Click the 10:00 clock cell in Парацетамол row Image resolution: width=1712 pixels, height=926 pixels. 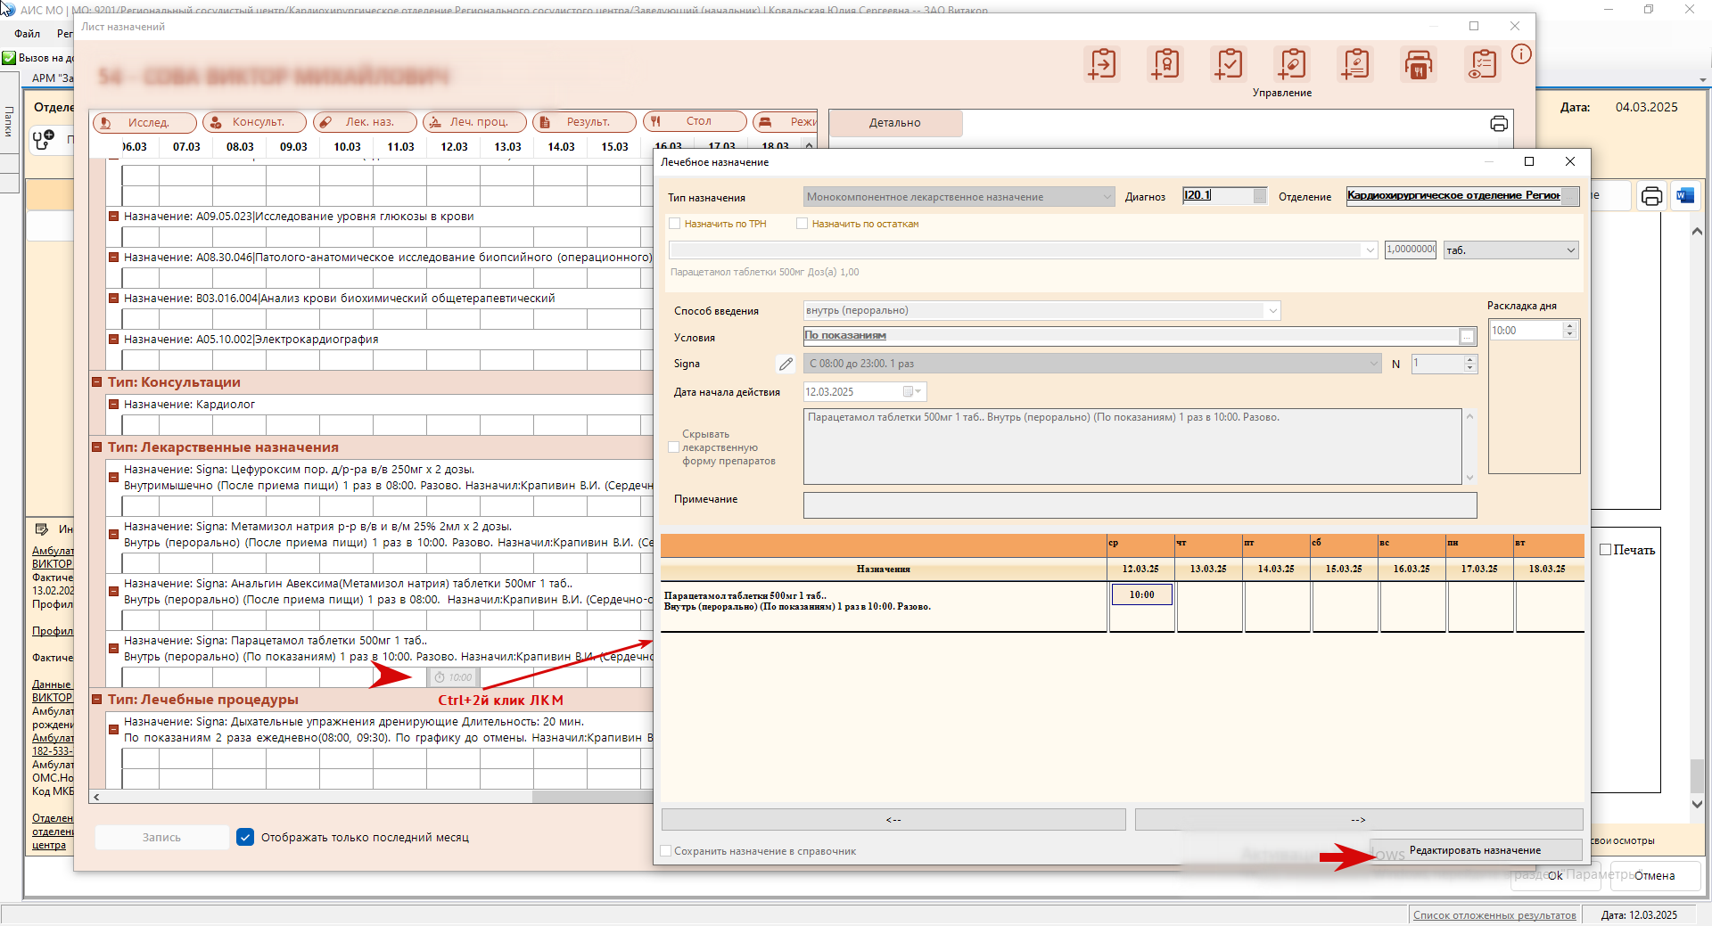pos(454,677)
